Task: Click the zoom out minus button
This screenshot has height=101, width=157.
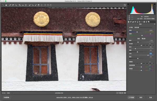Action: (3, 93)
